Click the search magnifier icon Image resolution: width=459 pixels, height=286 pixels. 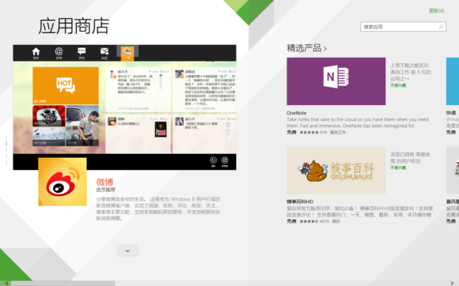click(441, 27)
